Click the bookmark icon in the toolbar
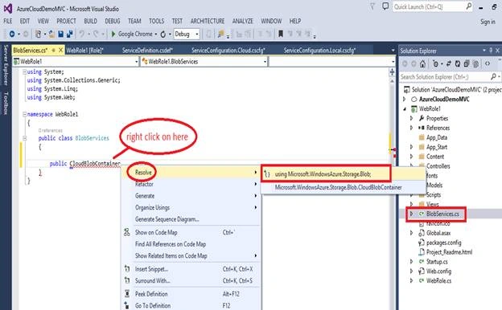This screenshot has height=310, width=502. (x=281, y=34)
